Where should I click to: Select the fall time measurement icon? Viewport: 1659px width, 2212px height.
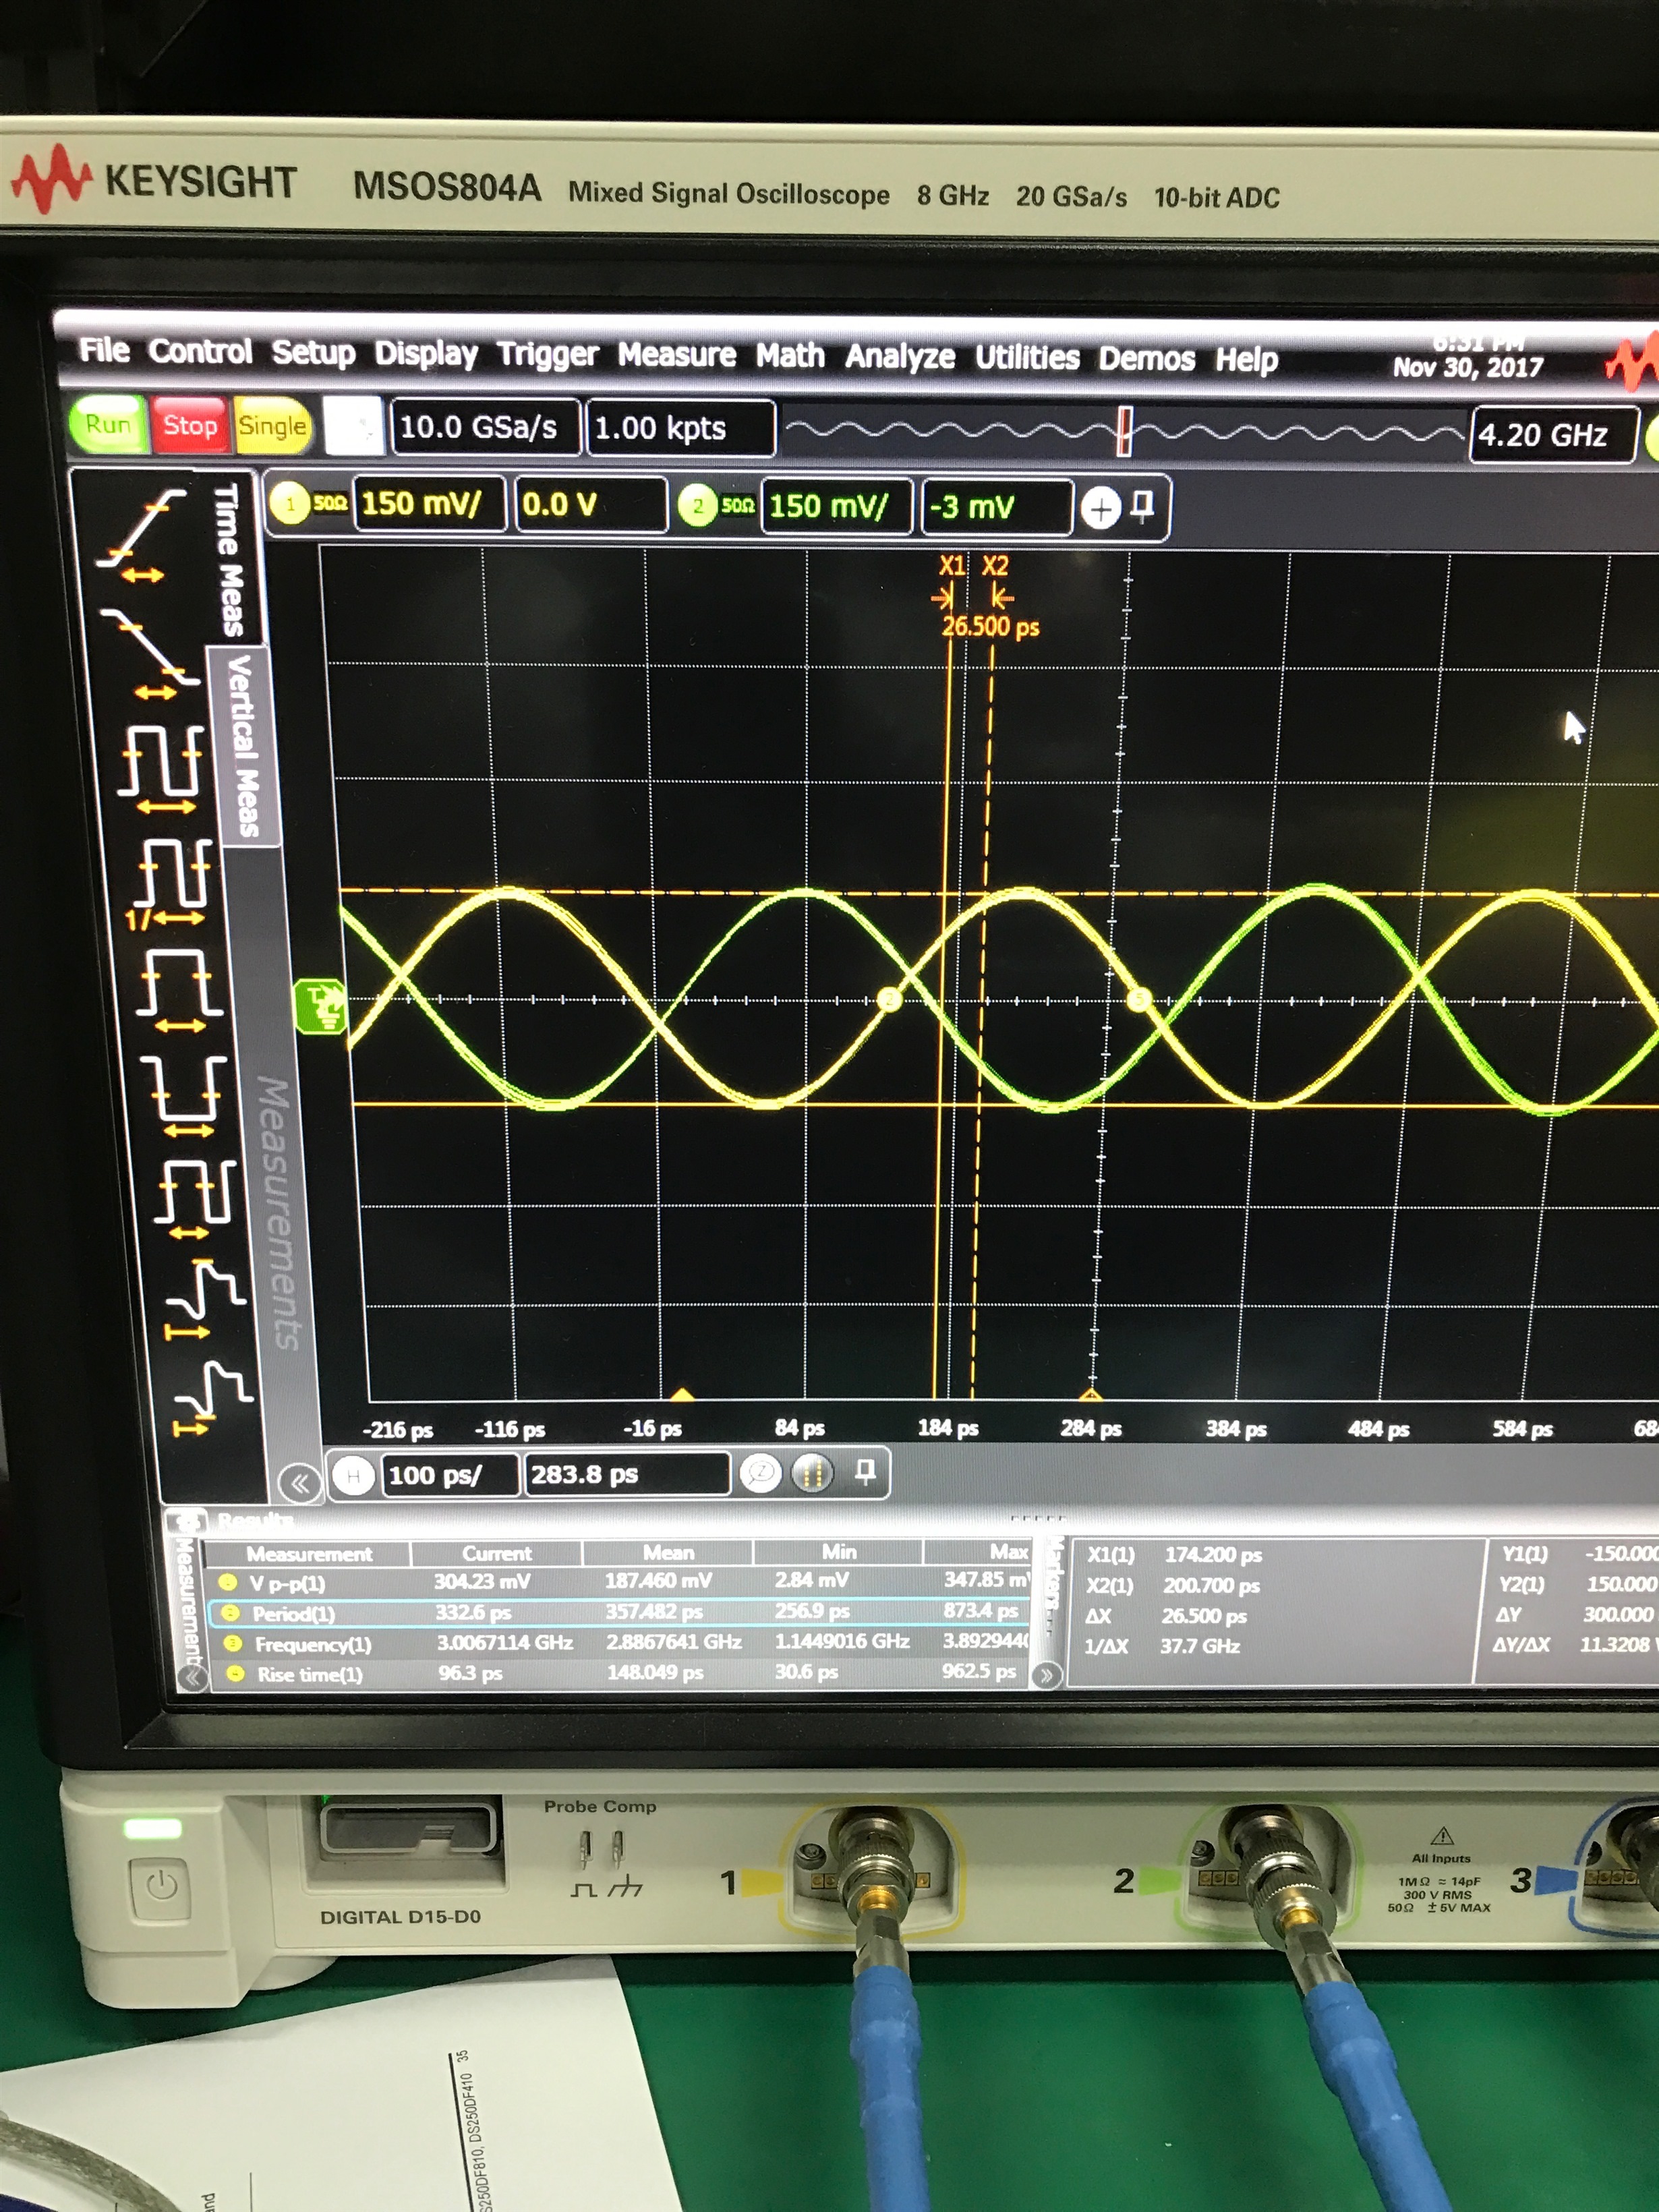click(x=151, y=653)
